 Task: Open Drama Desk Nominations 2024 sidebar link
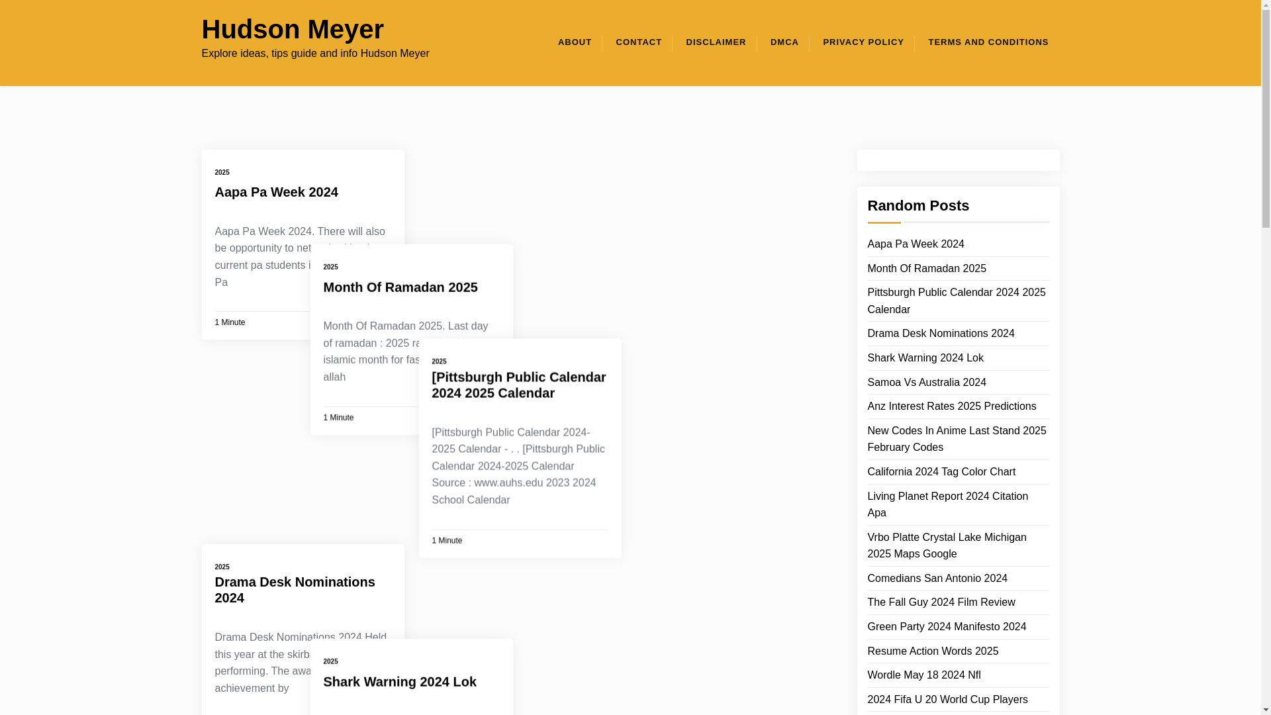pyautogui.click(x=941, y=334)
